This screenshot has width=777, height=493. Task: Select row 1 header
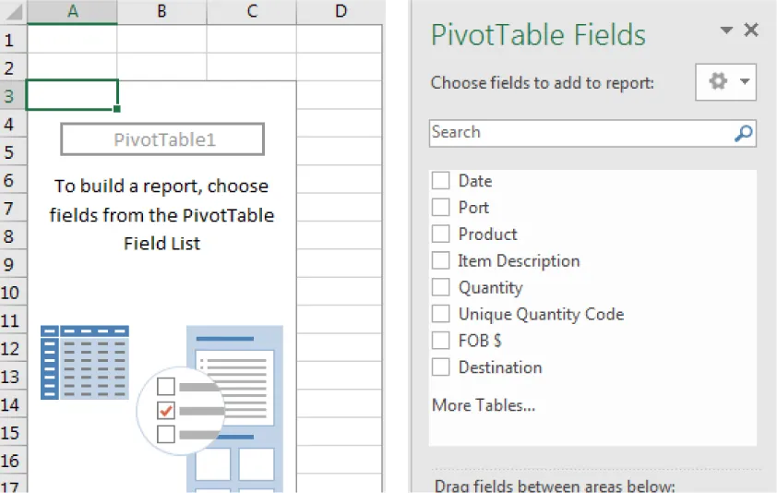click(12, 40)
